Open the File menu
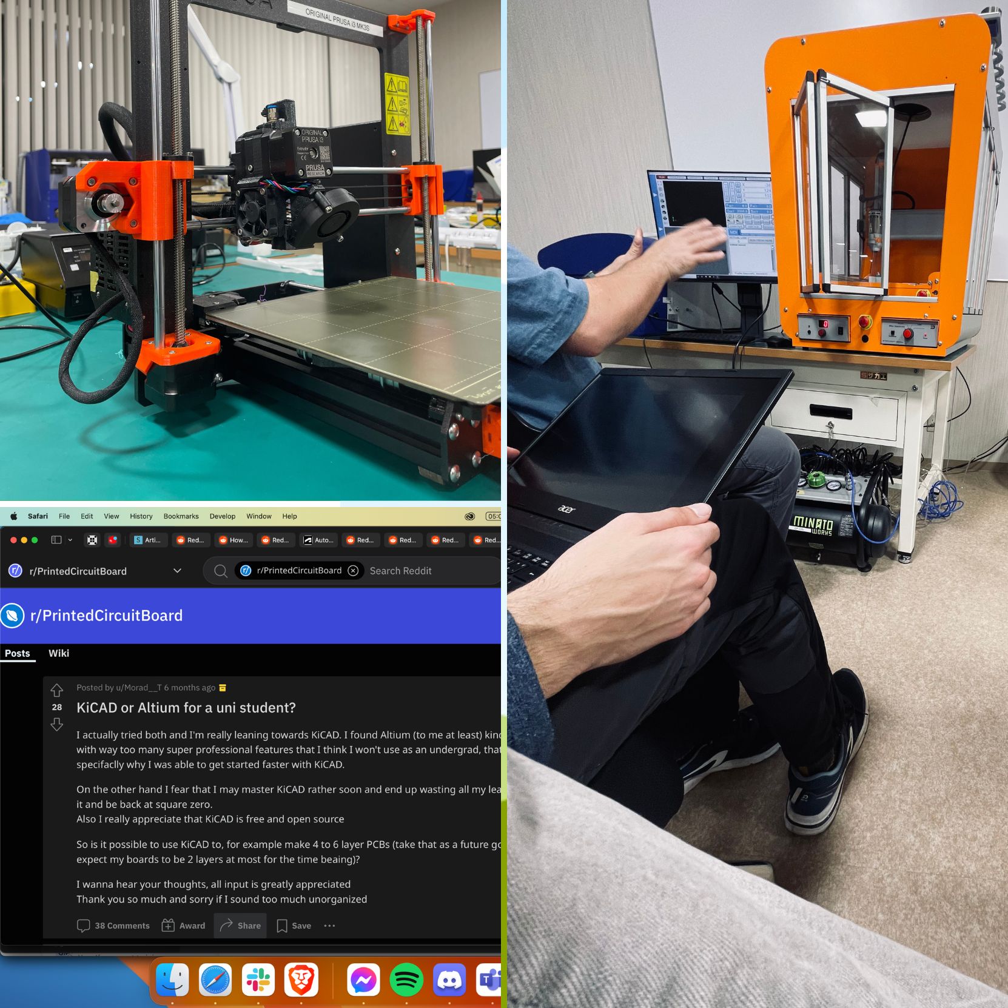 coord(64,516)
